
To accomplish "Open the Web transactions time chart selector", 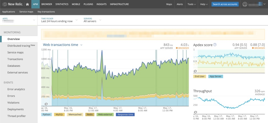I will [63, 45].
